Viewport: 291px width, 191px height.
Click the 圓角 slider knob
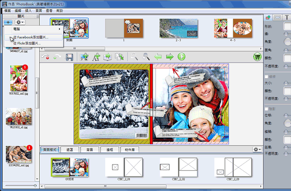click(286, 50)
